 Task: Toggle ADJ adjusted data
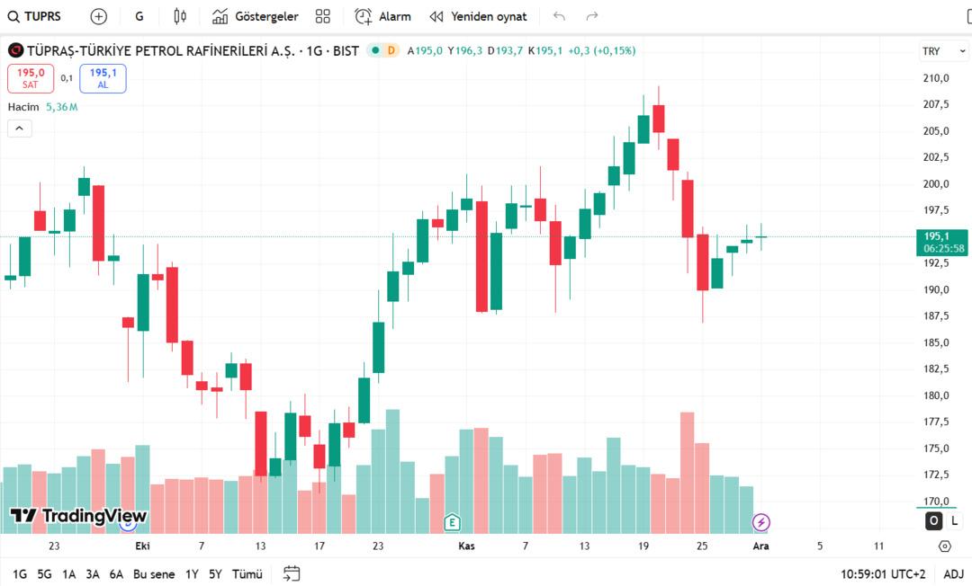pos(953,573)
